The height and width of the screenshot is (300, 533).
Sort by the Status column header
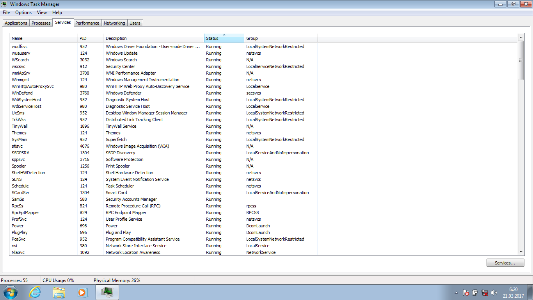[x=224, y=38]
